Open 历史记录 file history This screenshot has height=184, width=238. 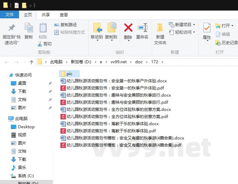click(x=226, y=43)
